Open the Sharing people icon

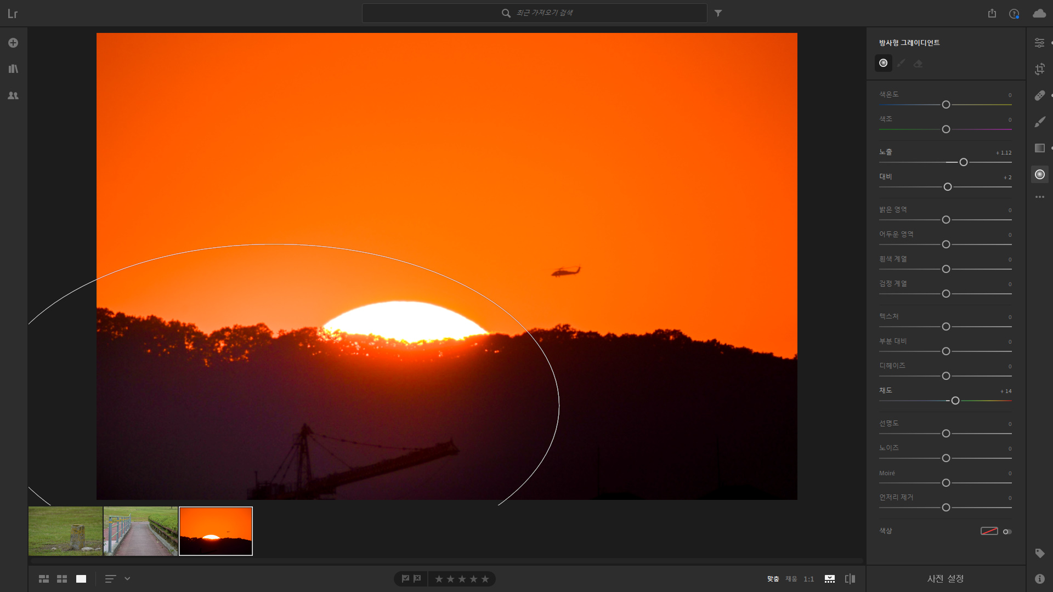point(13,95)
